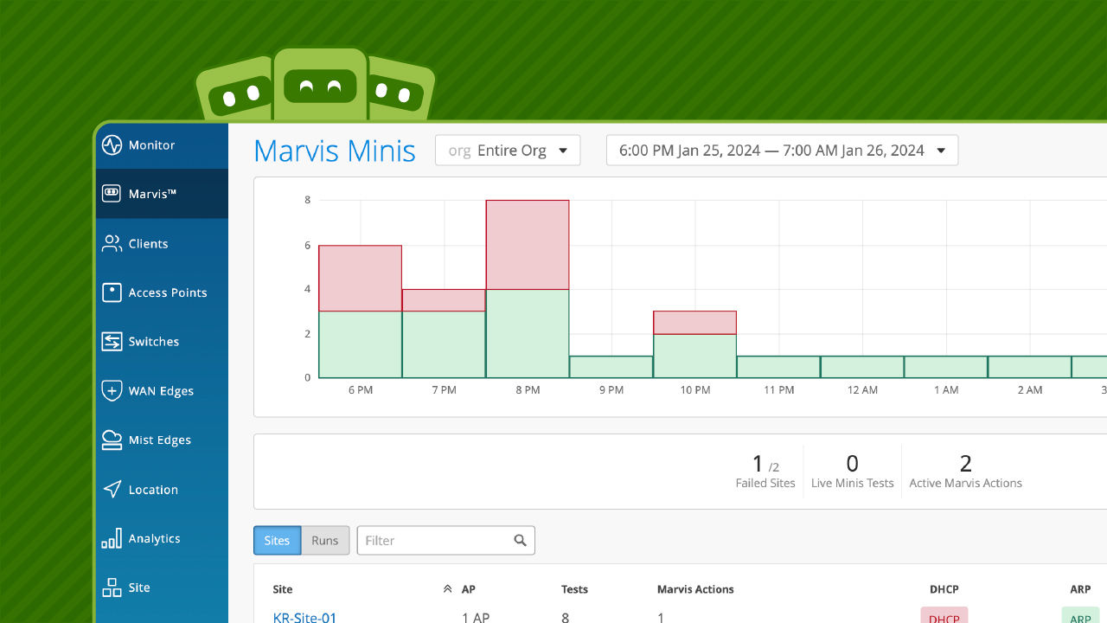
Task: Open the Switches arrows icon
Action: (112, 342)
